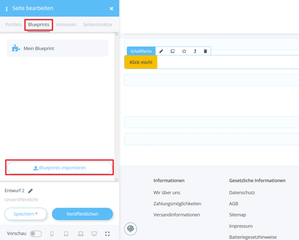This screenshot has width=299, height=240.
Task: Open the fingerprint consent manager icon
Action: [x=131, y=229]
